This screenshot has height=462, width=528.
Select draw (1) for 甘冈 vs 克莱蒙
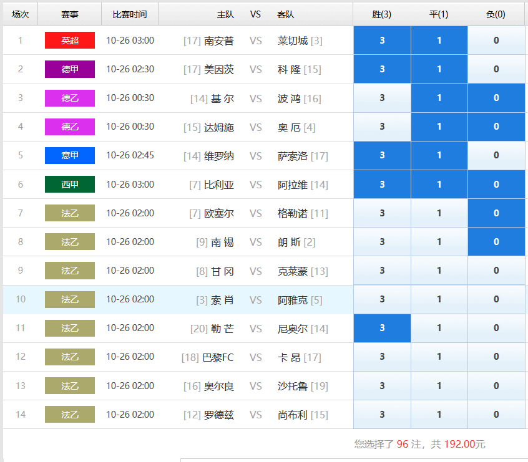(439, 271)
